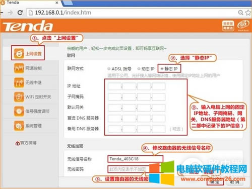Click the (可选) optional hint text

click(x=176, y=129)
